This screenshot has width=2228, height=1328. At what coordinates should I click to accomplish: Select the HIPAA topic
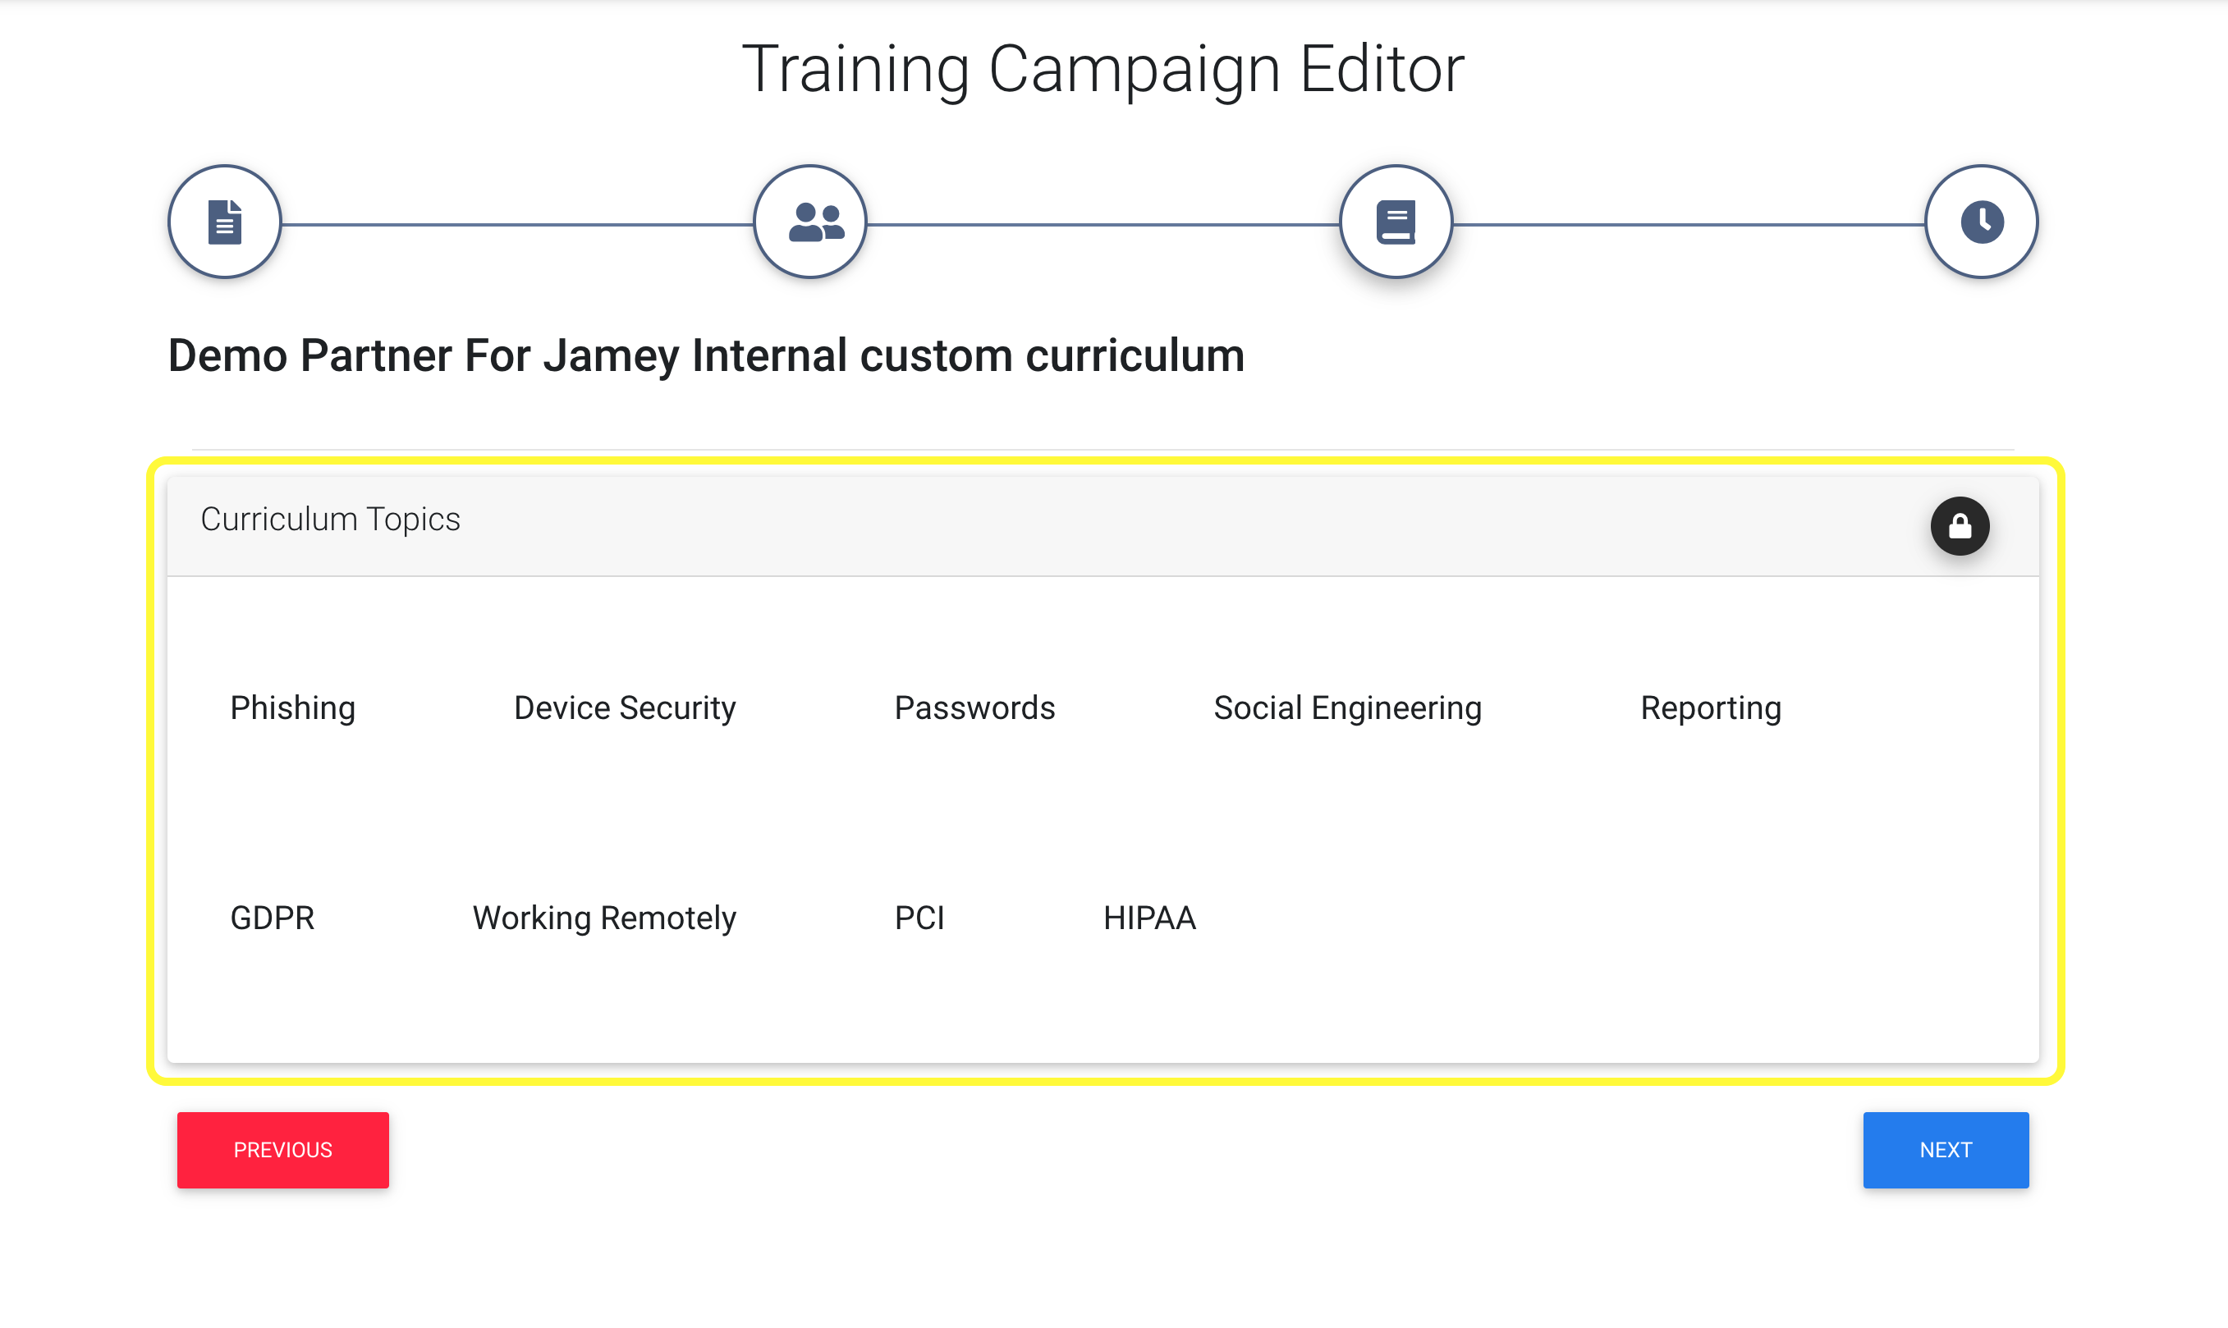[x=1150, y=918]
